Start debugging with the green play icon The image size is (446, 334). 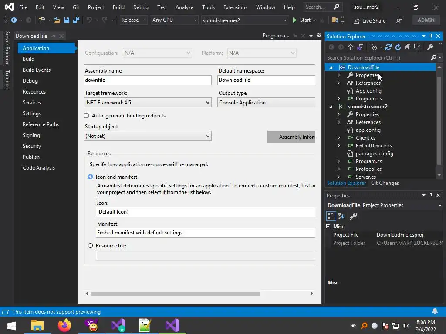(x=295, y=20)
